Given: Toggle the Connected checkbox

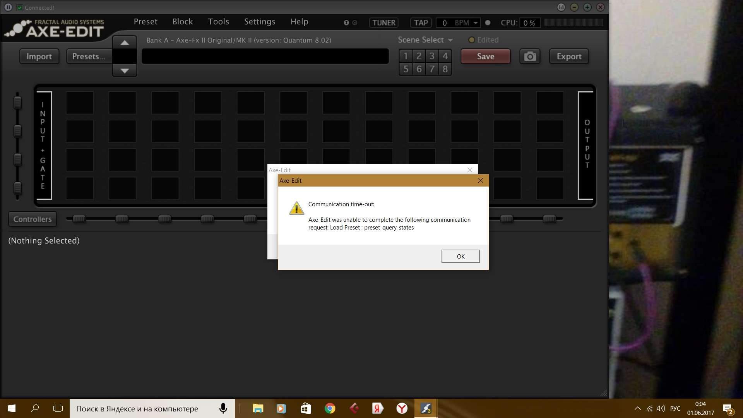Looking at the screenshot, I should pos(20,8).
